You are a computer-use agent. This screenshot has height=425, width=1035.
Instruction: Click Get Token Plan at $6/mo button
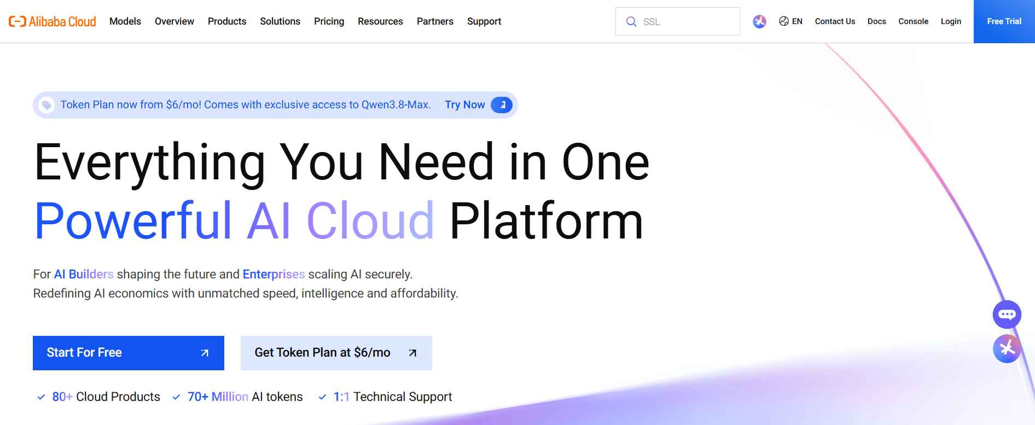[x=336, y=353]
